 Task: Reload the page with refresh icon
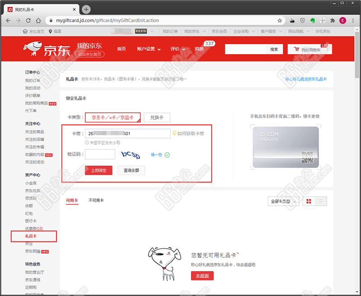coord(28,20)
